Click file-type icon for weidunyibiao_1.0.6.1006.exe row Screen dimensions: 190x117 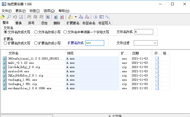pos(157,88)
